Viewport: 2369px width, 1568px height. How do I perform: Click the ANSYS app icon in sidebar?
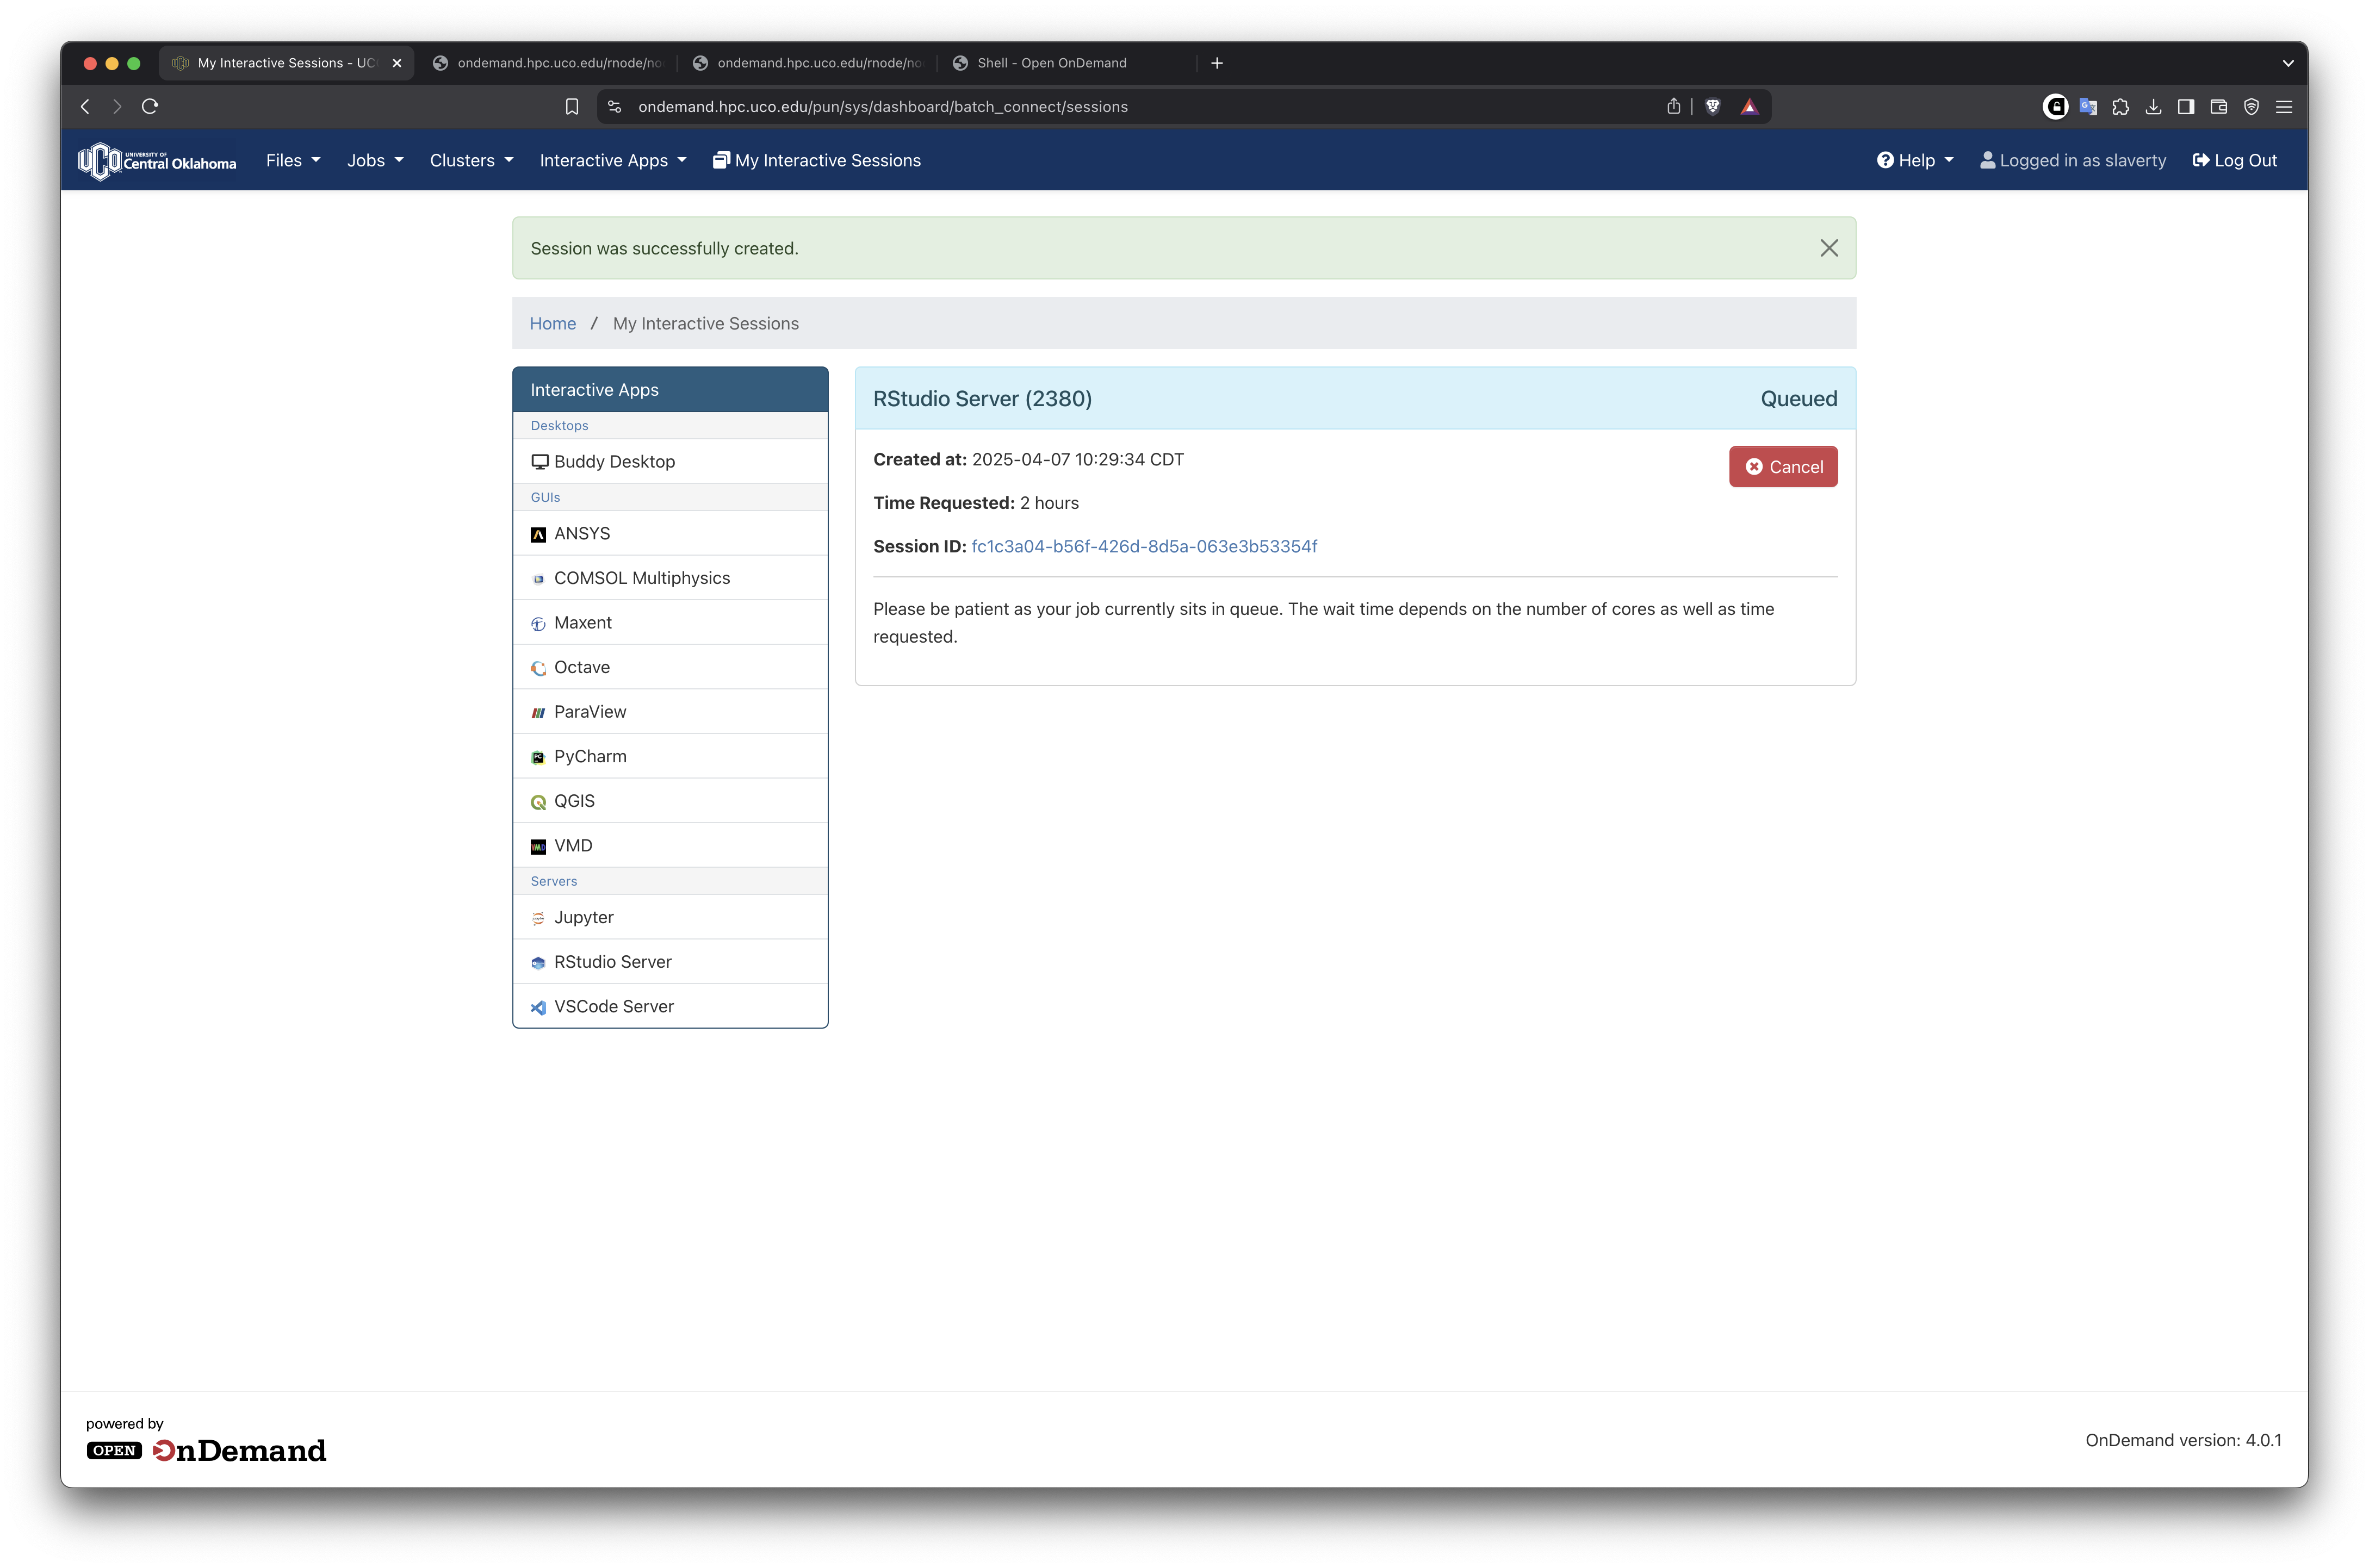click(x=538, y=534)
